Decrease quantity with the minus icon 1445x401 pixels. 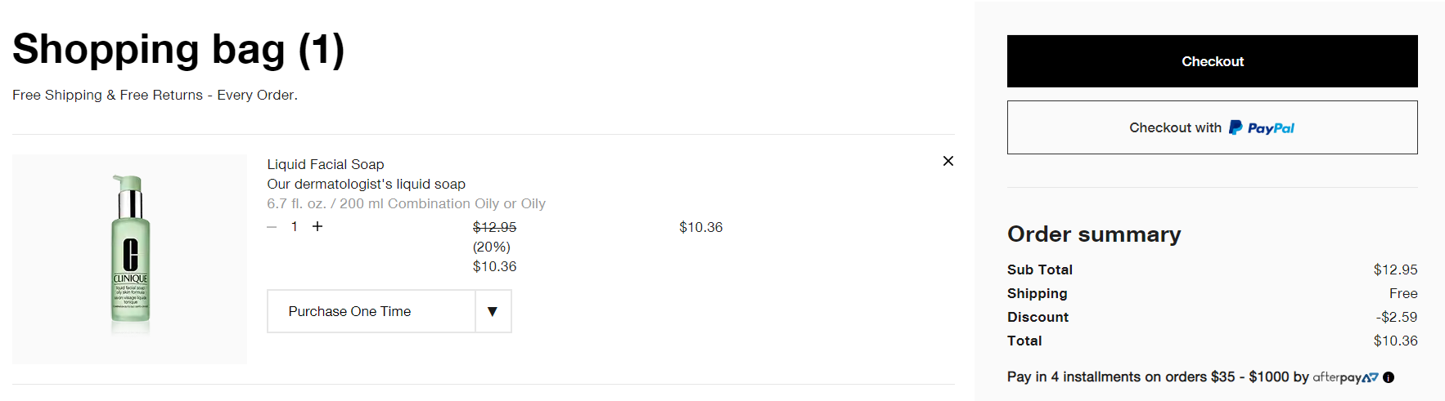[x=272, y=227]
